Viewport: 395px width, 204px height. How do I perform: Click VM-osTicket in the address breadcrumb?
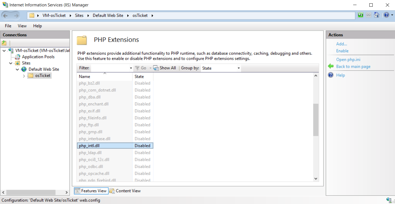(x=54, y=16)
